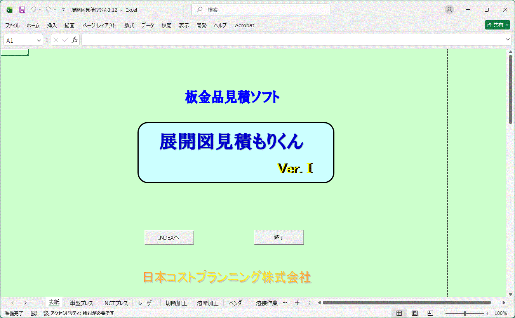Screen dimensions: 515x318
Task: Select the 溶接作業 sheet tab
Action: (x=266, y=303)
